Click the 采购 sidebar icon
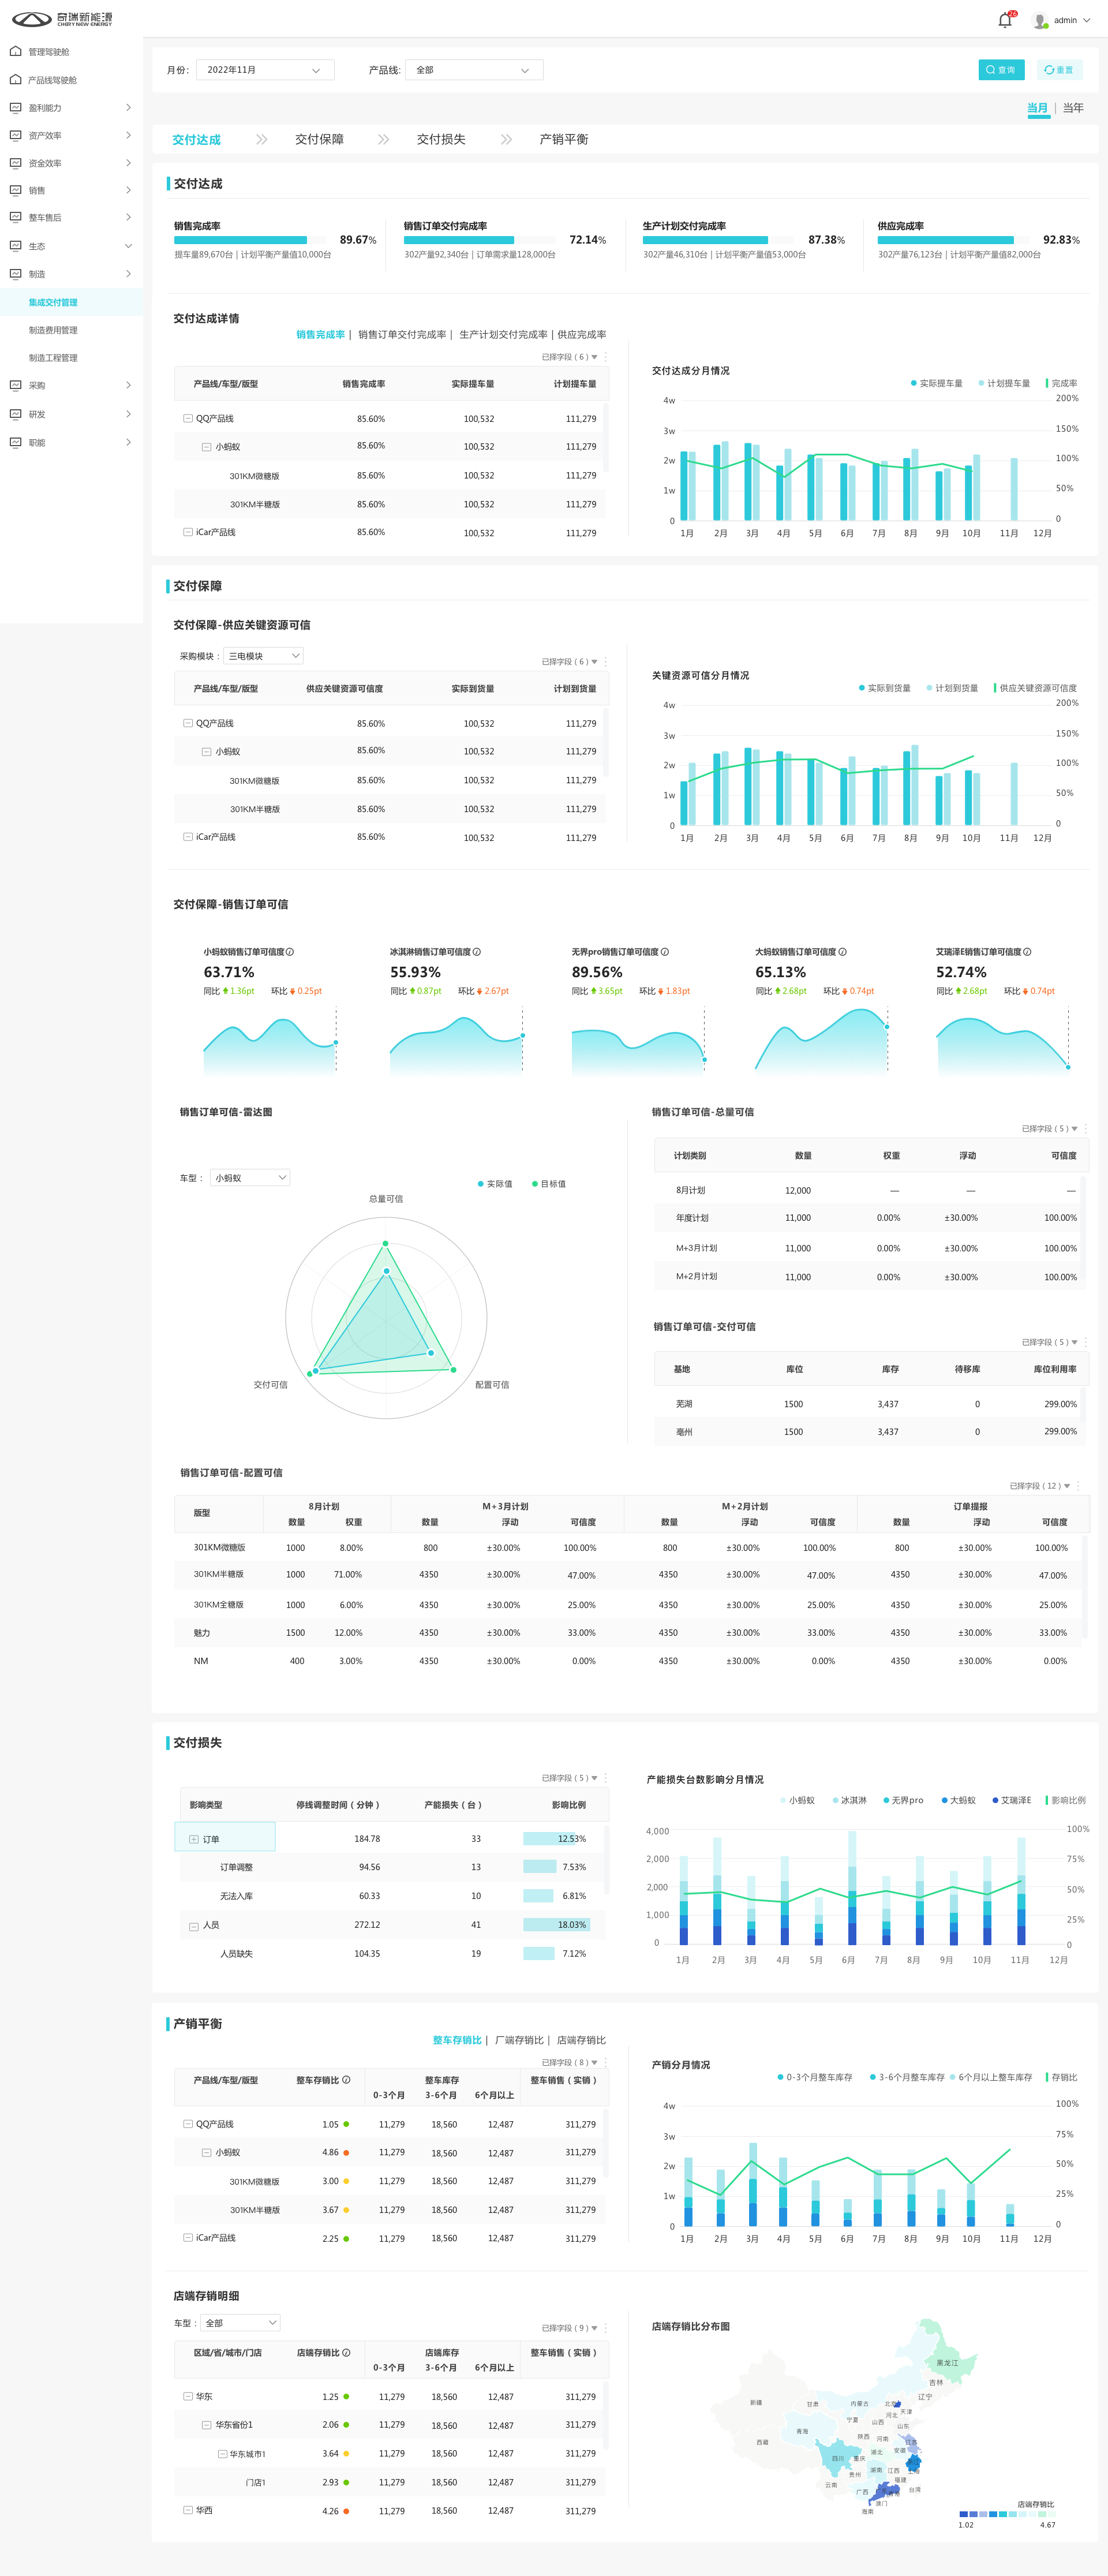1108x2576 pixels. coord(15,385)
